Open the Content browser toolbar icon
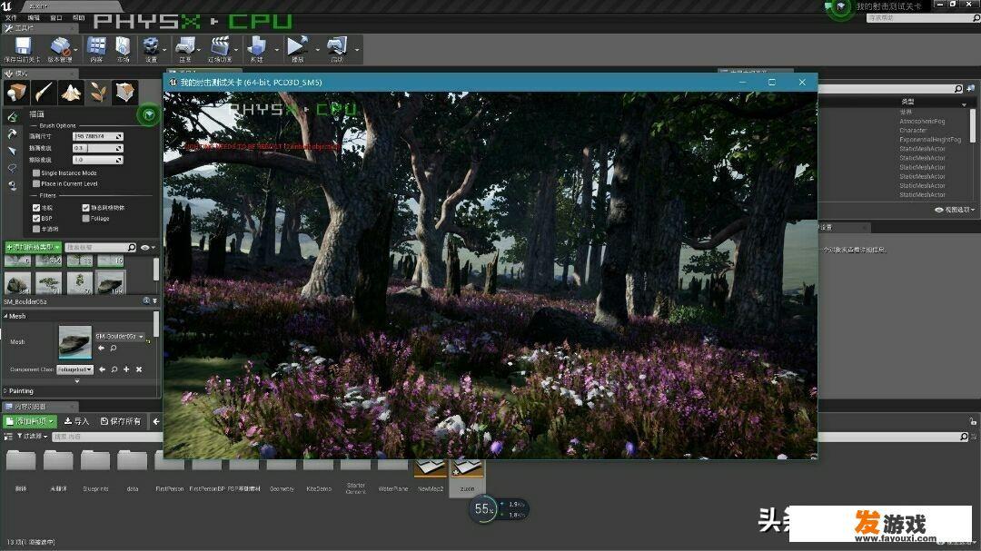This screenshot has width=981, height=551. coord(96,47)
